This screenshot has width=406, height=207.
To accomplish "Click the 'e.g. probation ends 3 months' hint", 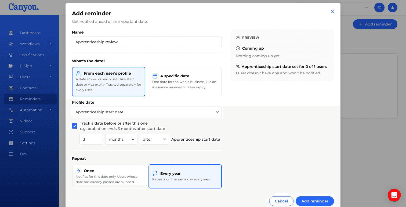I will (122, 129).
